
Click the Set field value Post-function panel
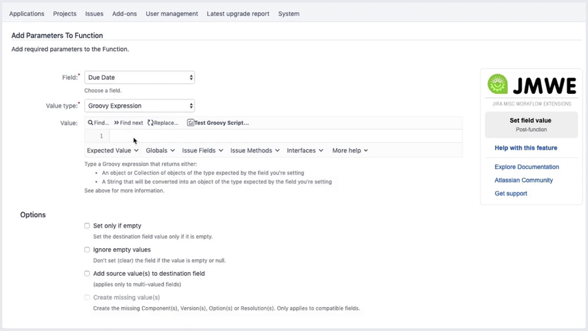click(531, 125)
